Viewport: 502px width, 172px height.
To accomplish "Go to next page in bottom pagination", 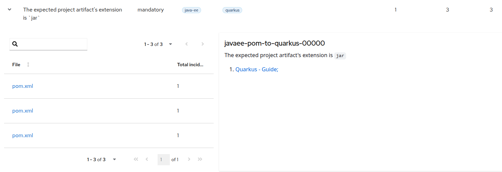I will pyautogui.click(x=189, y=159).
